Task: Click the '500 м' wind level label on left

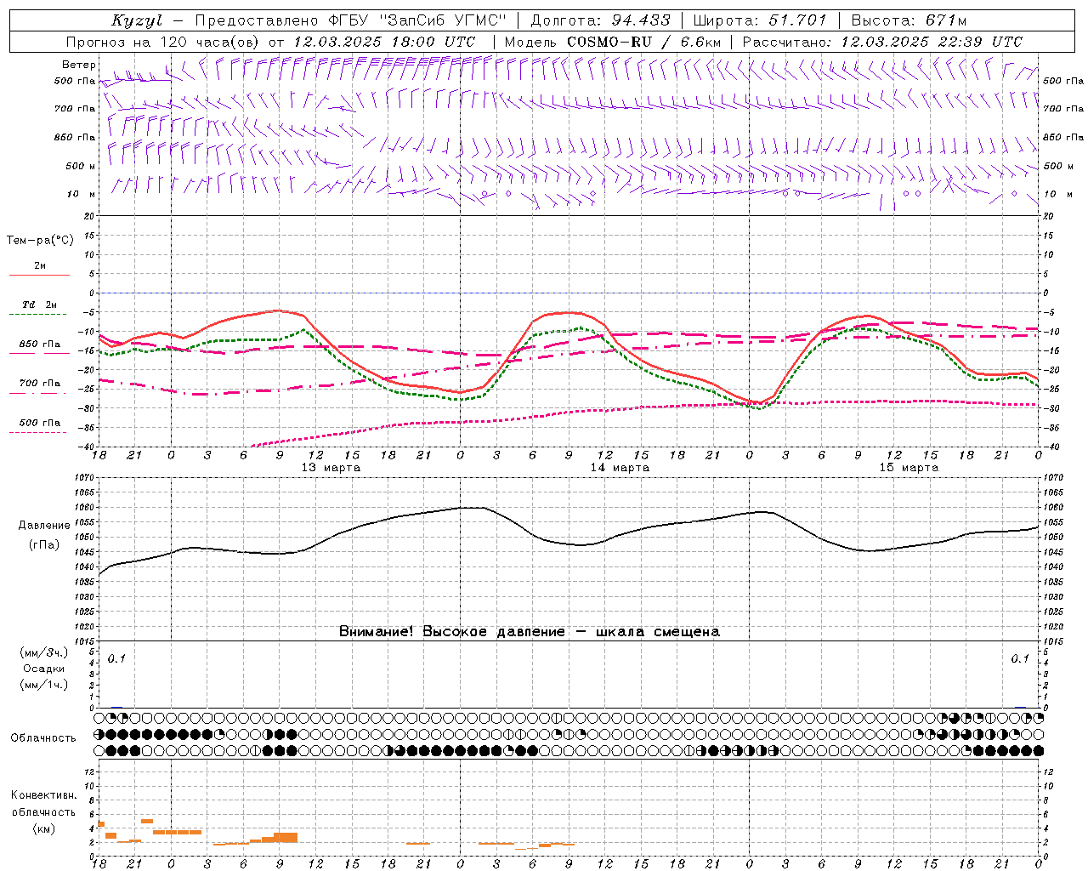Action: [x=81, y=167]
